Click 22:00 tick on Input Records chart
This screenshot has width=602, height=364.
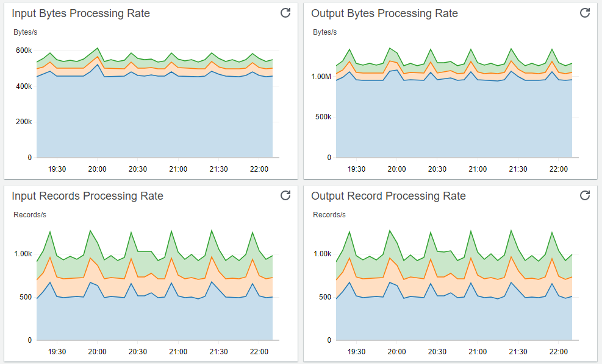(259, 352)
